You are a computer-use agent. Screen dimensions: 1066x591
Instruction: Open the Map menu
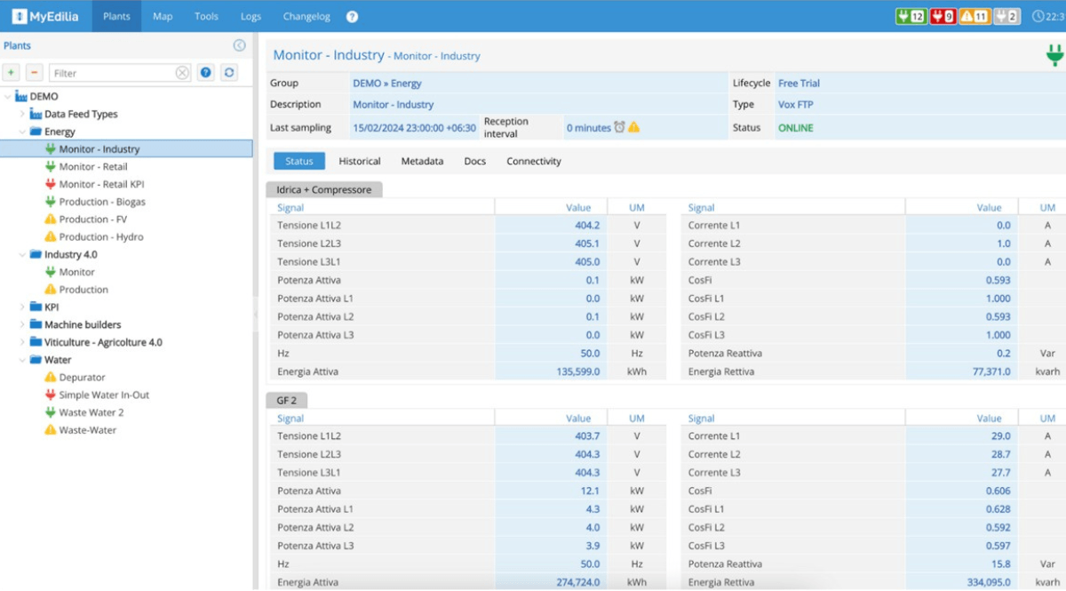(163, 16)
